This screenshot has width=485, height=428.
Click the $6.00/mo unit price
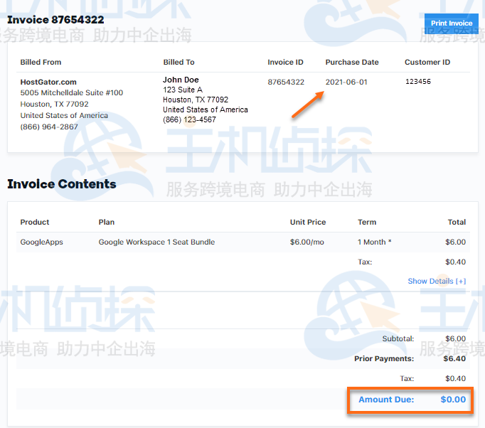(307, 242)
